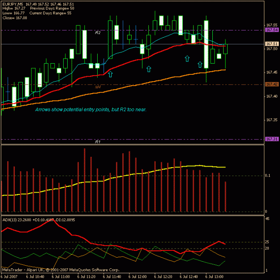Click the 167.45 price scale label
The image size is (280, 280).
(272, 72)
